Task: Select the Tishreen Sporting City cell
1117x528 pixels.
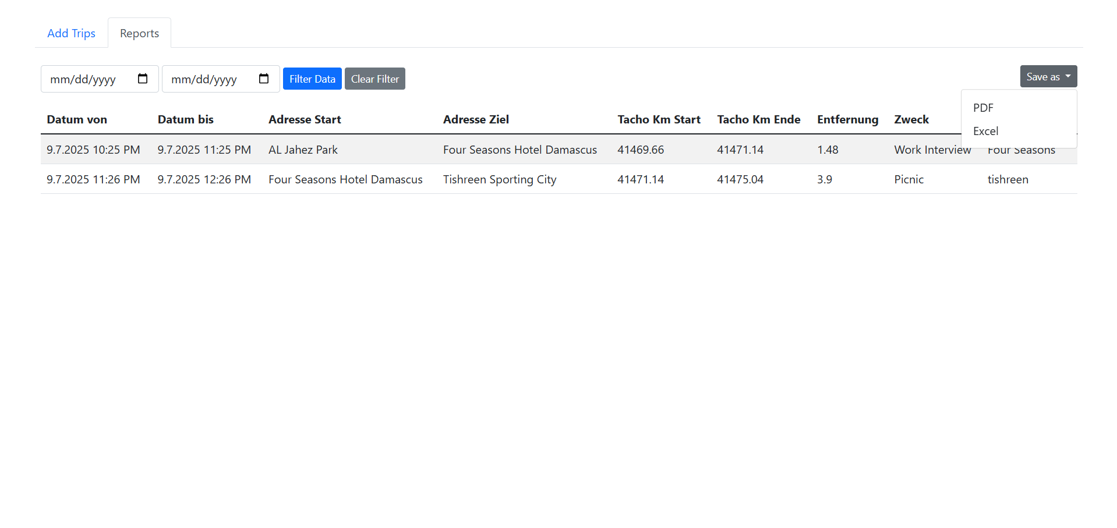Action: pos(500,179)
